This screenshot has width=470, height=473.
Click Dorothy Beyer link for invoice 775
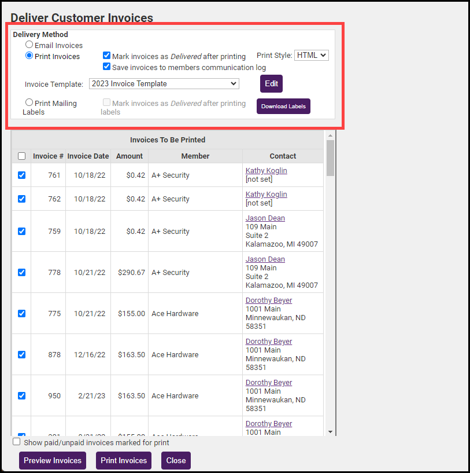point(269,300)
